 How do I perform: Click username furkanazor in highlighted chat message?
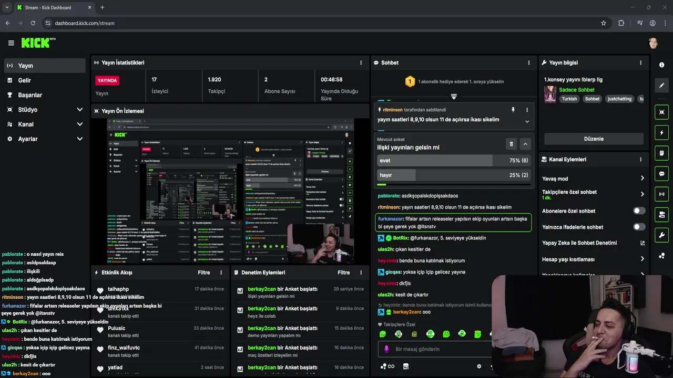tap(391, 219)
